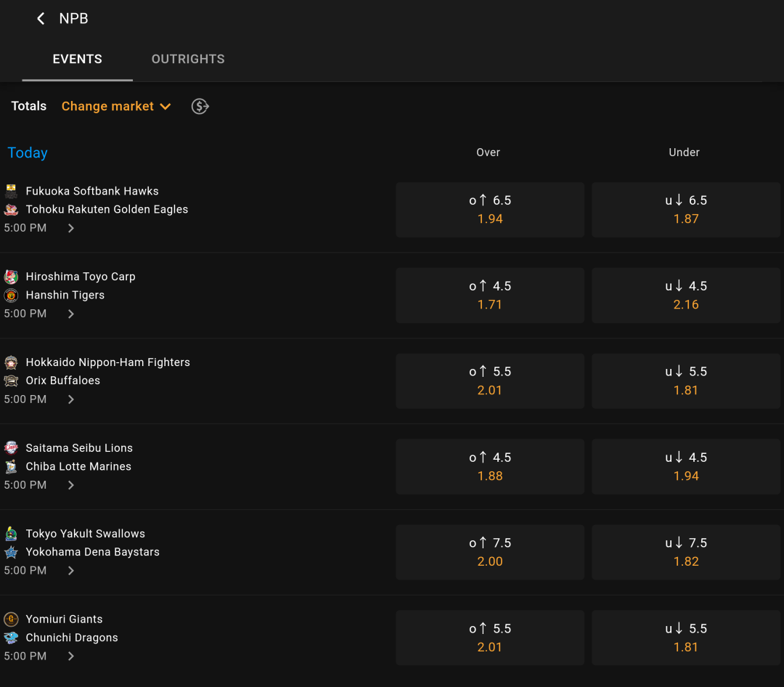Viewport: 784px width, 687px height.
Task: Expand Fighters vs Buffaloes event chevron
Action: (71, 399)
